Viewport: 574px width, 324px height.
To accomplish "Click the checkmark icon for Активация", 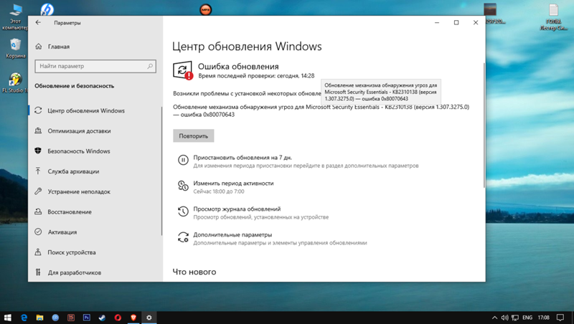I will (38, 232).
